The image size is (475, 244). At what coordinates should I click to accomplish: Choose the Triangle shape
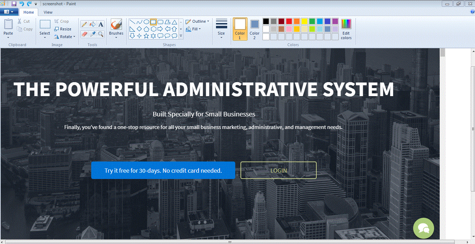point(174,22)
